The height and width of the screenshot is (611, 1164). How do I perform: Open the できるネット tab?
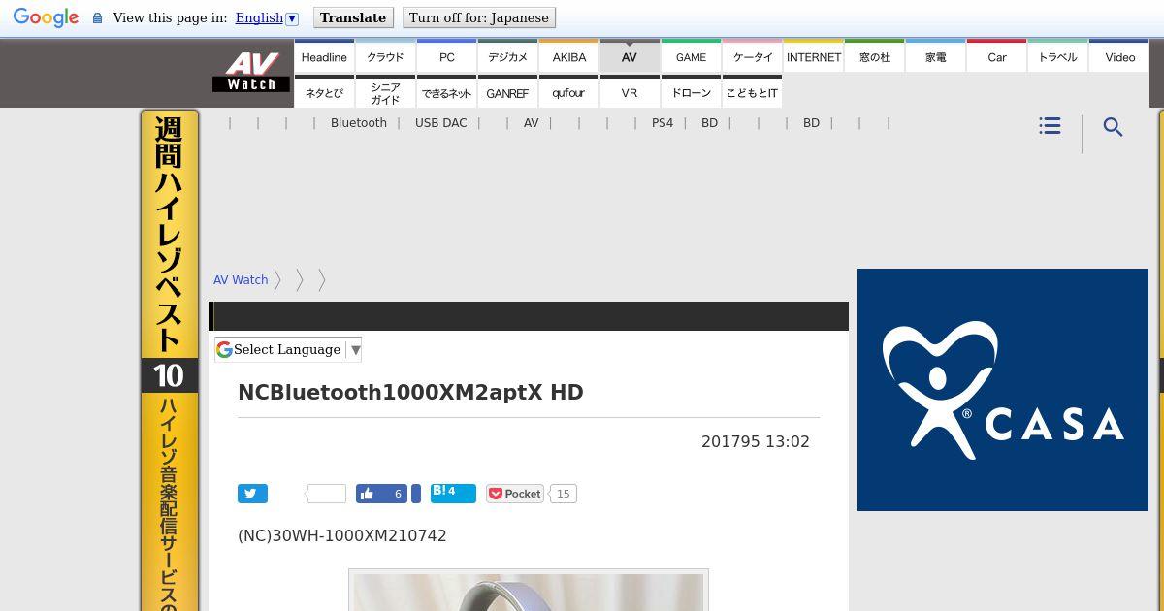click(x=447, y=92)
